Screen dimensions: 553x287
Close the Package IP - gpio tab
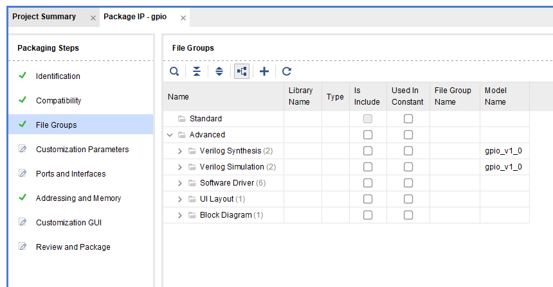pos(183,18)
